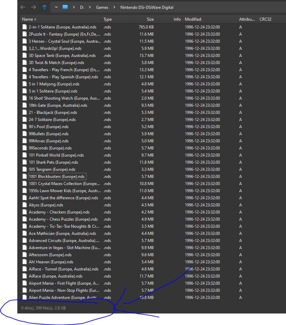Select file icon of 2-in-1 Solitaire
The width and height of the screenshot is (286, 325).
[25, 27]
